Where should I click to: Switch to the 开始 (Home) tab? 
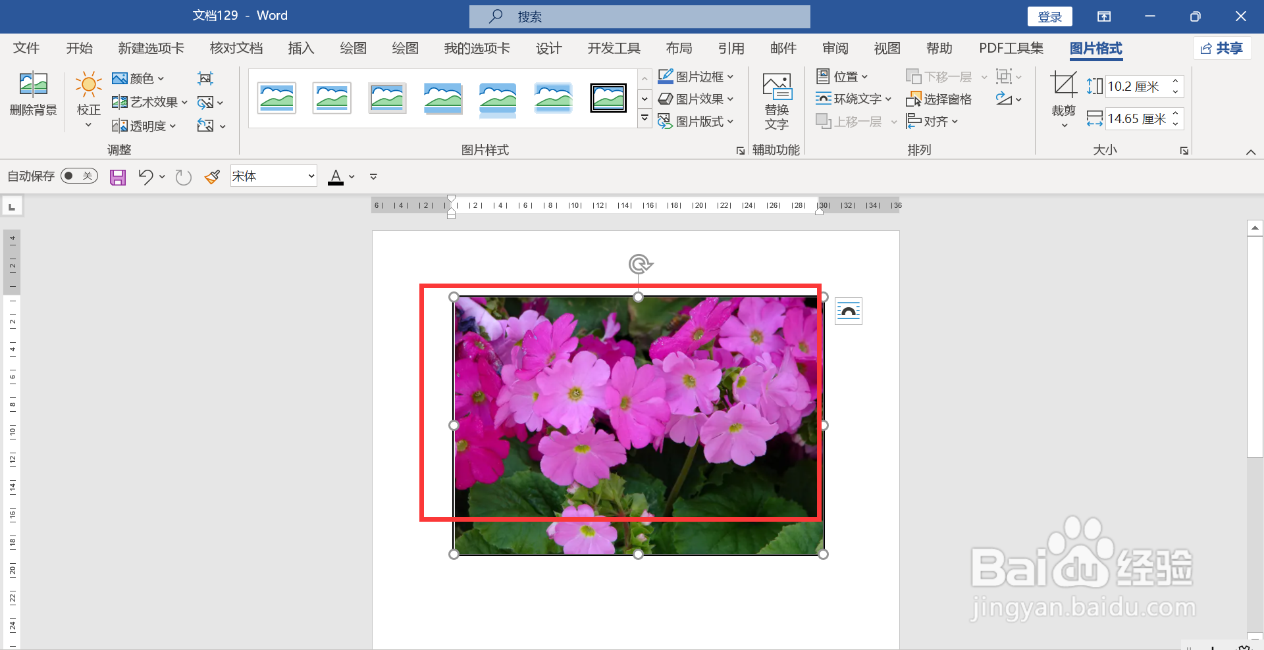click(x=80, y=48)
